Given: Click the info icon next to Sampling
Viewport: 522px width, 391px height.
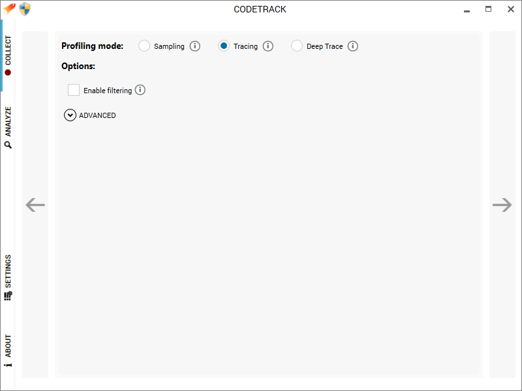Looking at the screenshot, I should click(195, 46).
